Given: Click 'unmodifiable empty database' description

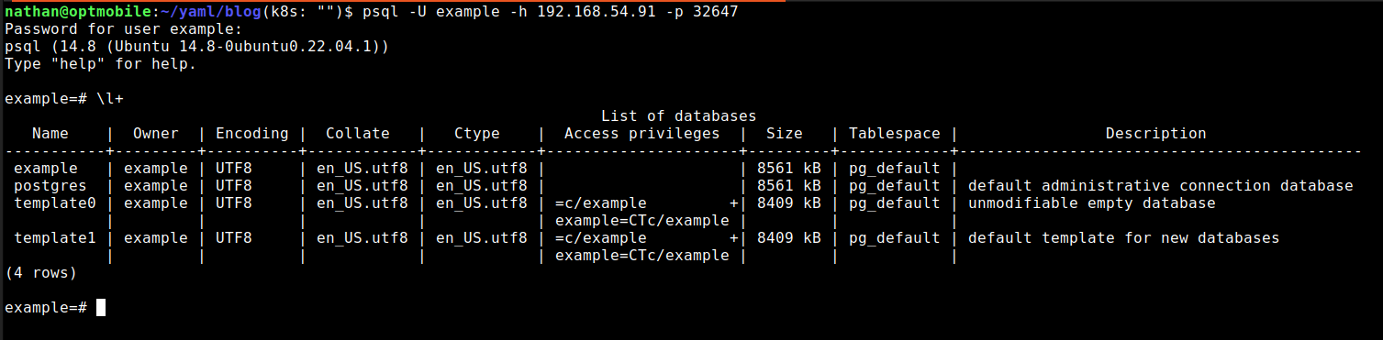Looking at the screenshot, I should click(1092, 203).
